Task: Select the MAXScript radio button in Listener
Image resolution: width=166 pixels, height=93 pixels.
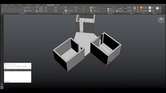Action: [x=5, y=70]
